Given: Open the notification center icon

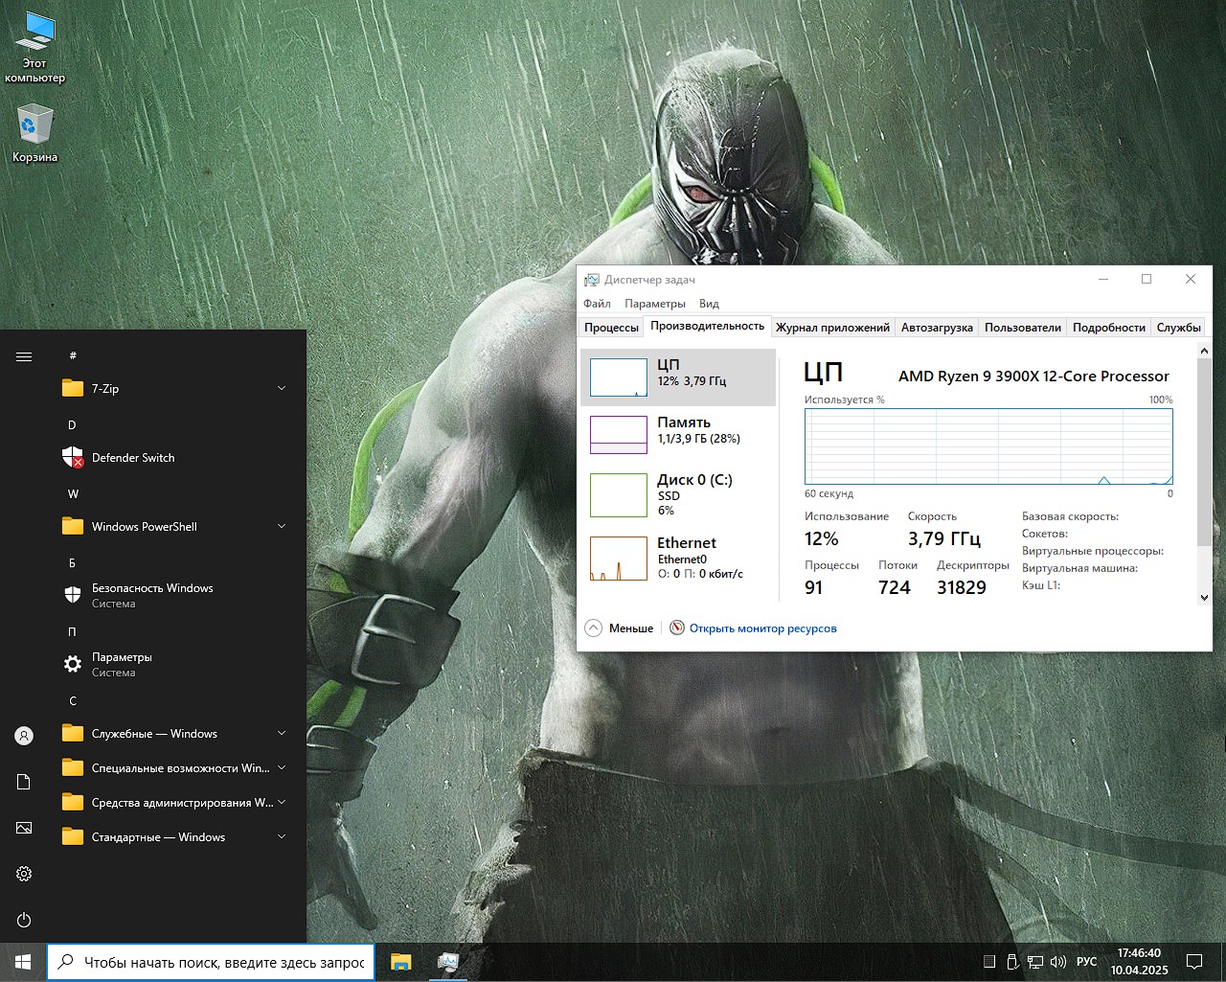Looking at the screenshot, I should (x=1194, y=962).
